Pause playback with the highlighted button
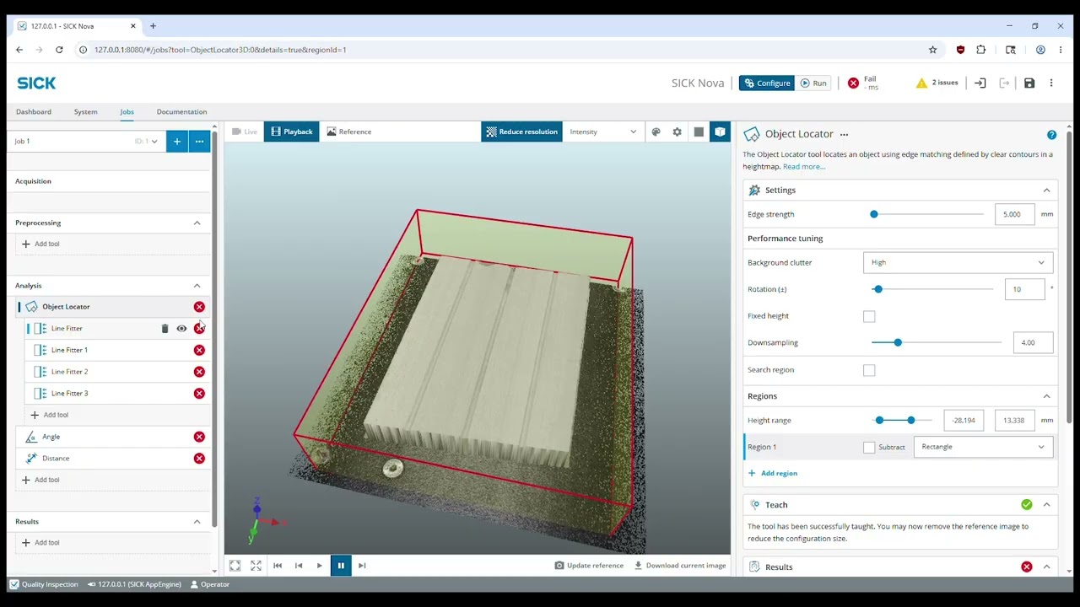Viewport: 1080px width, 607px height. pos(341,566)
